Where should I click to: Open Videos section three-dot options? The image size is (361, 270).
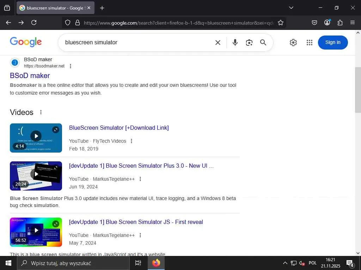(41, 112)
